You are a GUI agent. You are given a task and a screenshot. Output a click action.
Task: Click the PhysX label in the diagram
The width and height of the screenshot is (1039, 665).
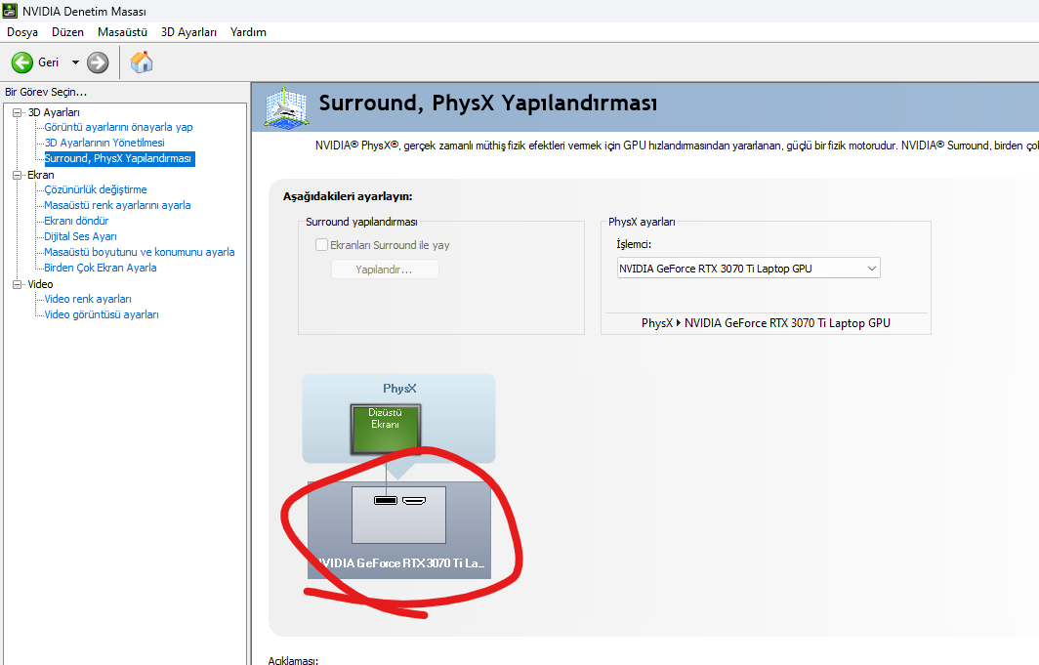399,389
